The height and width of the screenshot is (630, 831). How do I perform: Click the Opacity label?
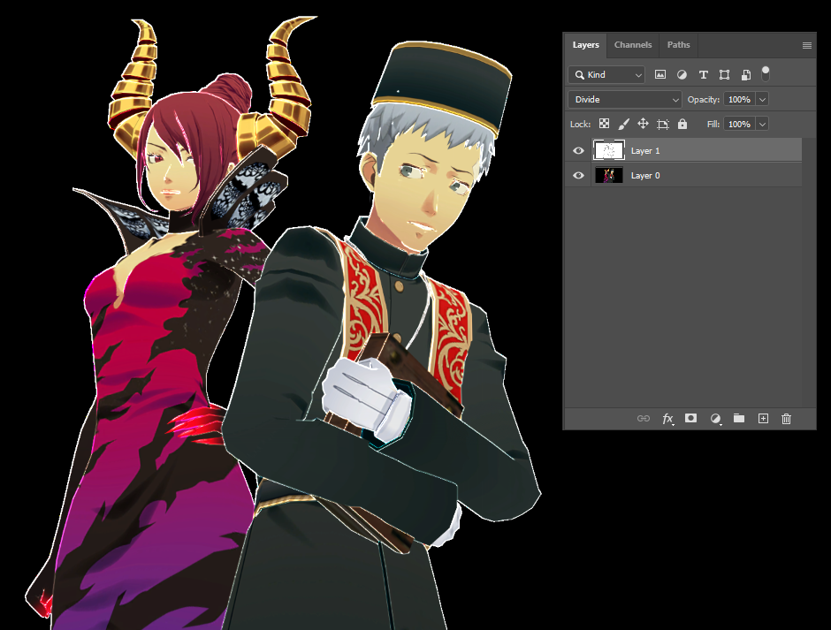[704, 100]
